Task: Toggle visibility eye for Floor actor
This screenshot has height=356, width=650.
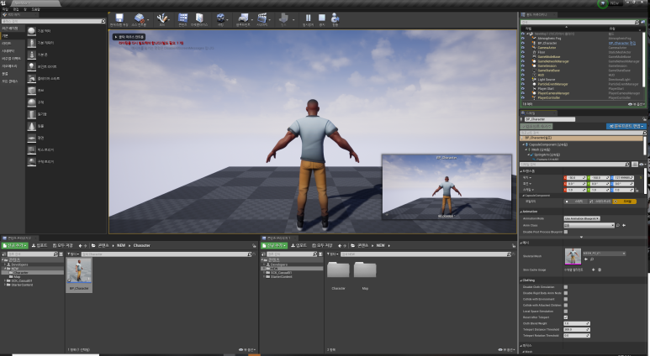Action: click(523, 52)
